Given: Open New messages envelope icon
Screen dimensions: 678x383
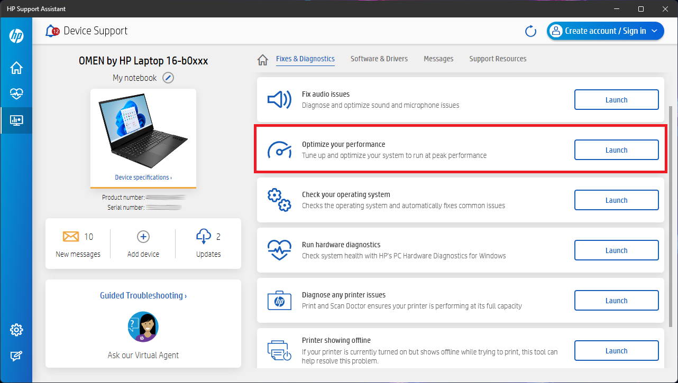Looking at the screenshot, I should click(71, 236).
